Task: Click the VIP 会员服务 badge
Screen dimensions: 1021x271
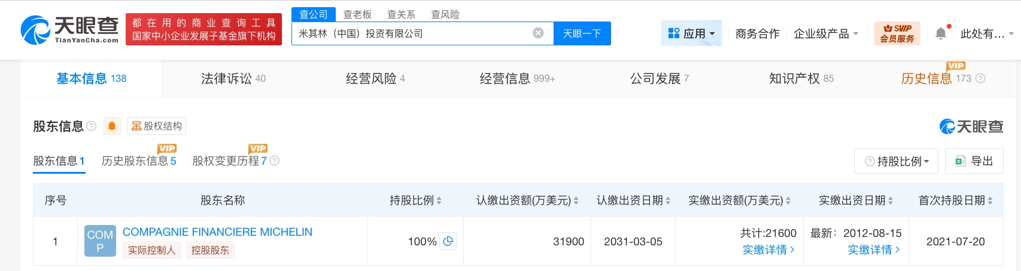Action: (x=897, y=33)
